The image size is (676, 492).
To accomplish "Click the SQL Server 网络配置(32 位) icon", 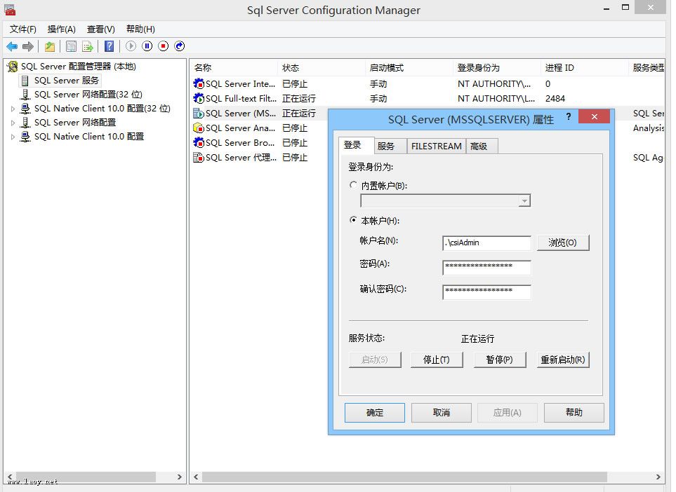I will (25, 95).
